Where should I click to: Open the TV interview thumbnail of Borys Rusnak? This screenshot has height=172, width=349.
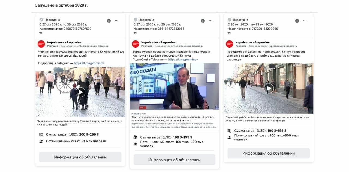(174, 86)
